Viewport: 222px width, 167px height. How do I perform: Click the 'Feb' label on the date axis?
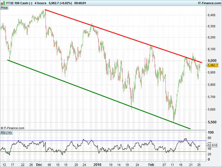[151, 165]
